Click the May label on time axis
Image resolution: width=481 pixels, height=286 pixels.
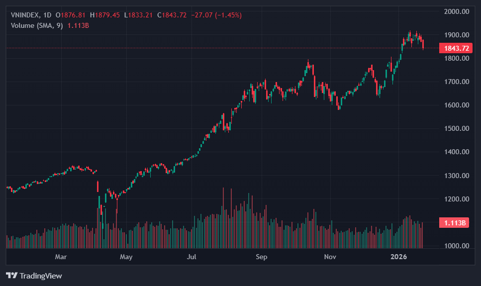pos(126,257)
